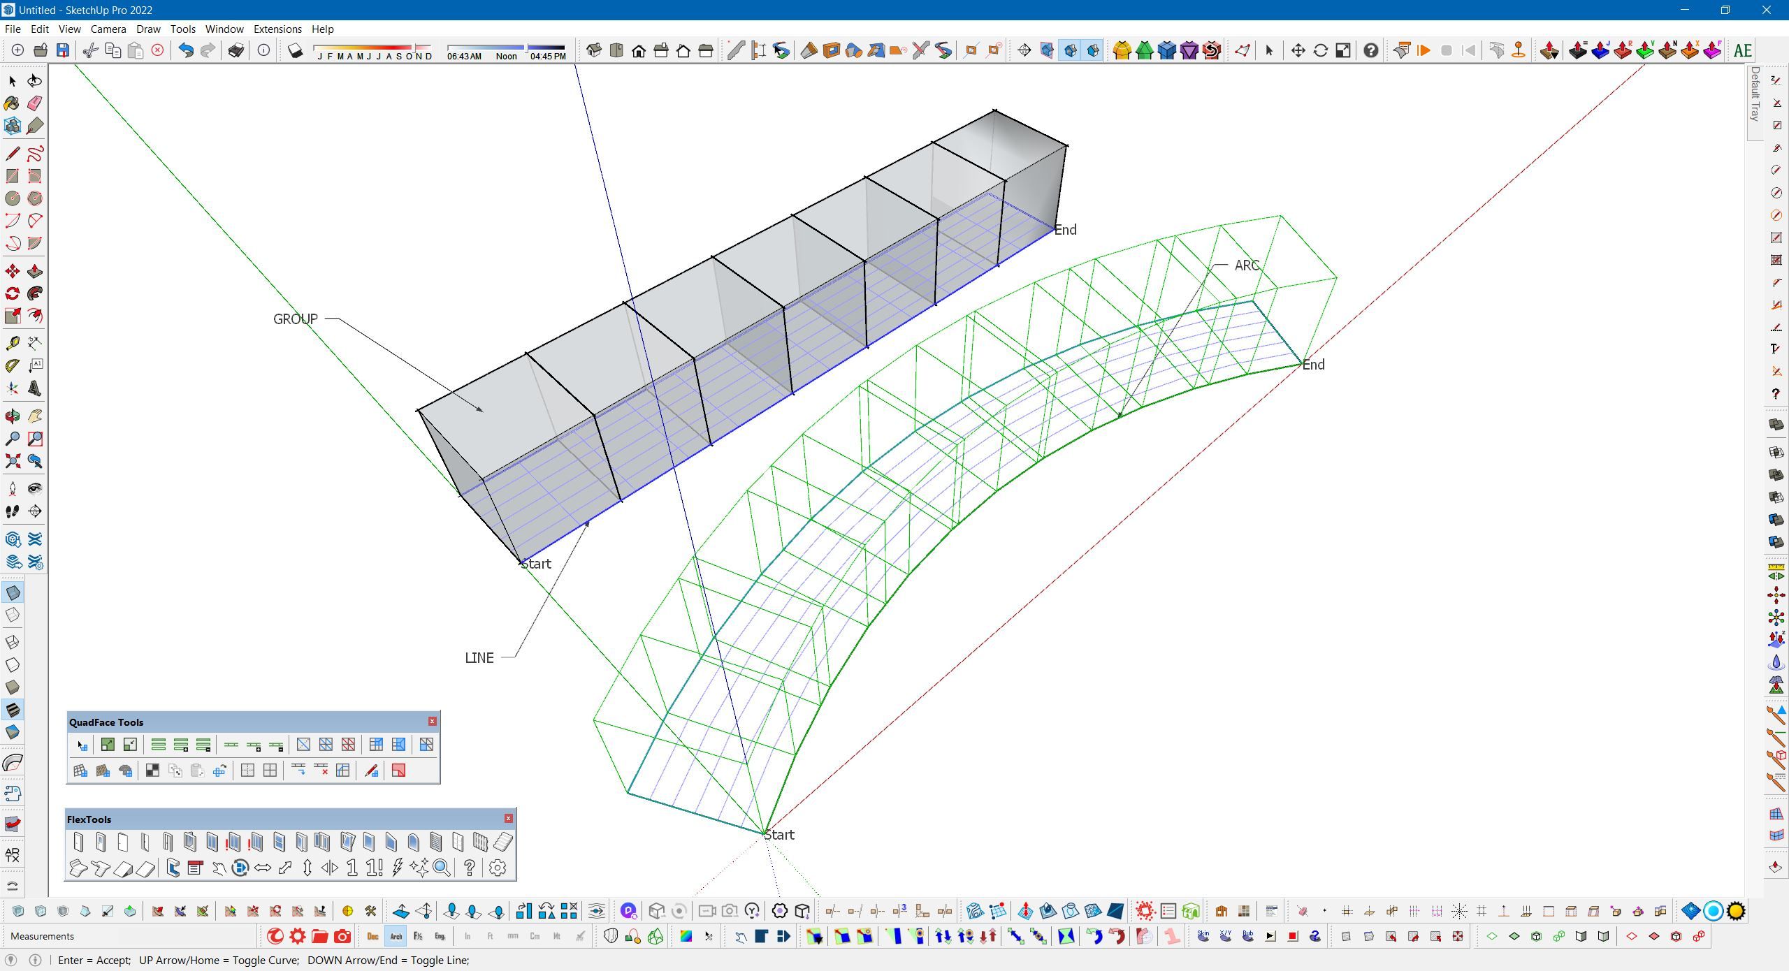Enable Arch units toggle button

coord(396,936)
